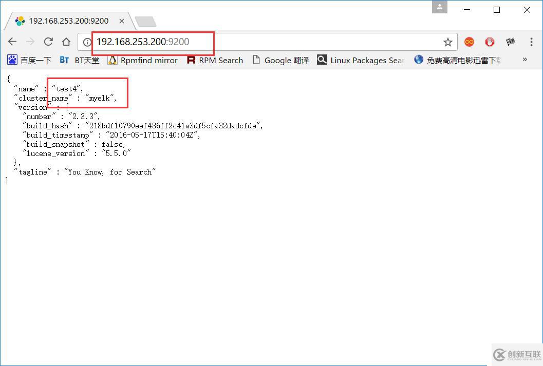Open the Linux Packages Search bookmark

(x=361, y=60)
